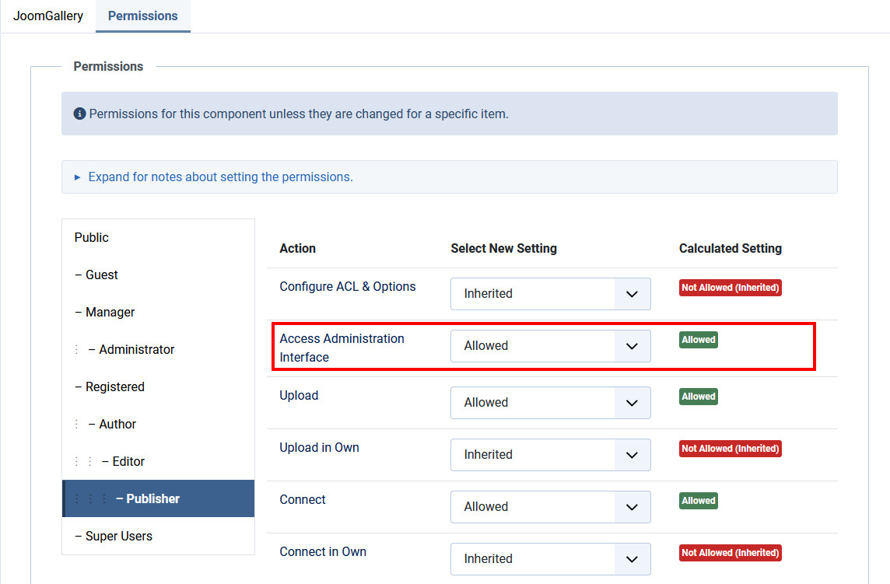
Task: Click the Connect in Own action label
Action: tap(323, 551)
